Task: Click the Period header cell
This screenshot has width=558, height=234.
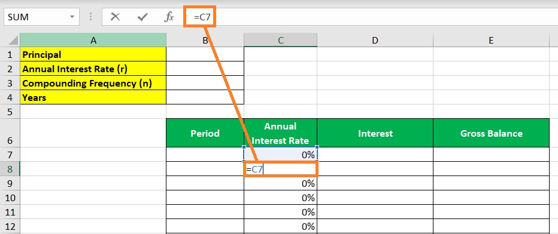Action: click(x=205, y=133)
